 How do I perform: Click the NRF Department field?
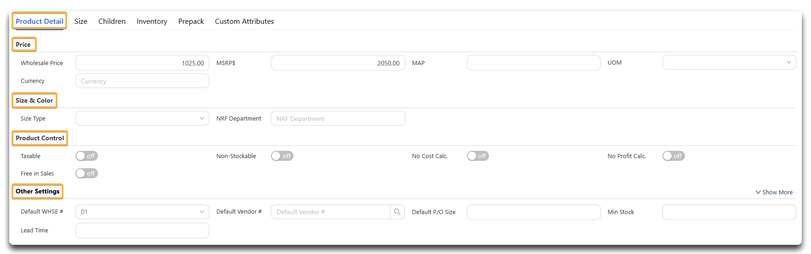tap(338, 118)
